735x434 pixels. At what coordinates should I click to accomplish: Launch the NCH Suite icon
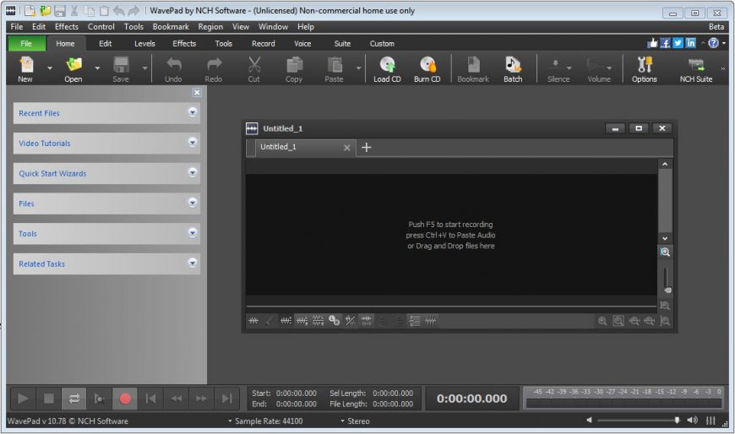(x=696, y=68)
